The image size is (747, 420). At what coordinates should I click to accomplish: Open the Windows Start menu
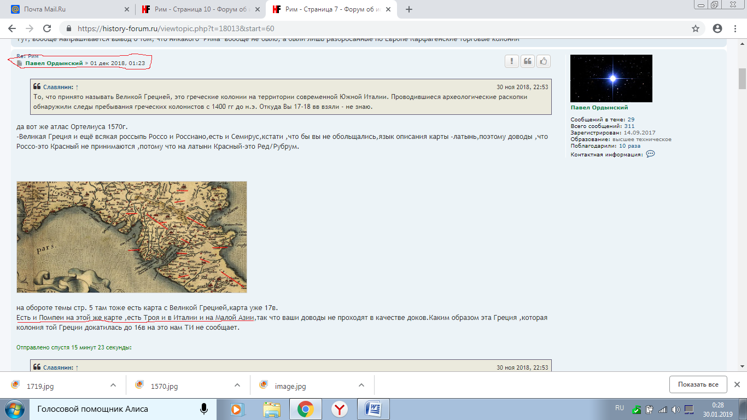pyautogui.click(x=15, y=409)
